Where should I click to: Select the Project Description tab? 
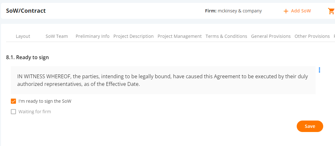pyautogui.click(x=134, y=37)
